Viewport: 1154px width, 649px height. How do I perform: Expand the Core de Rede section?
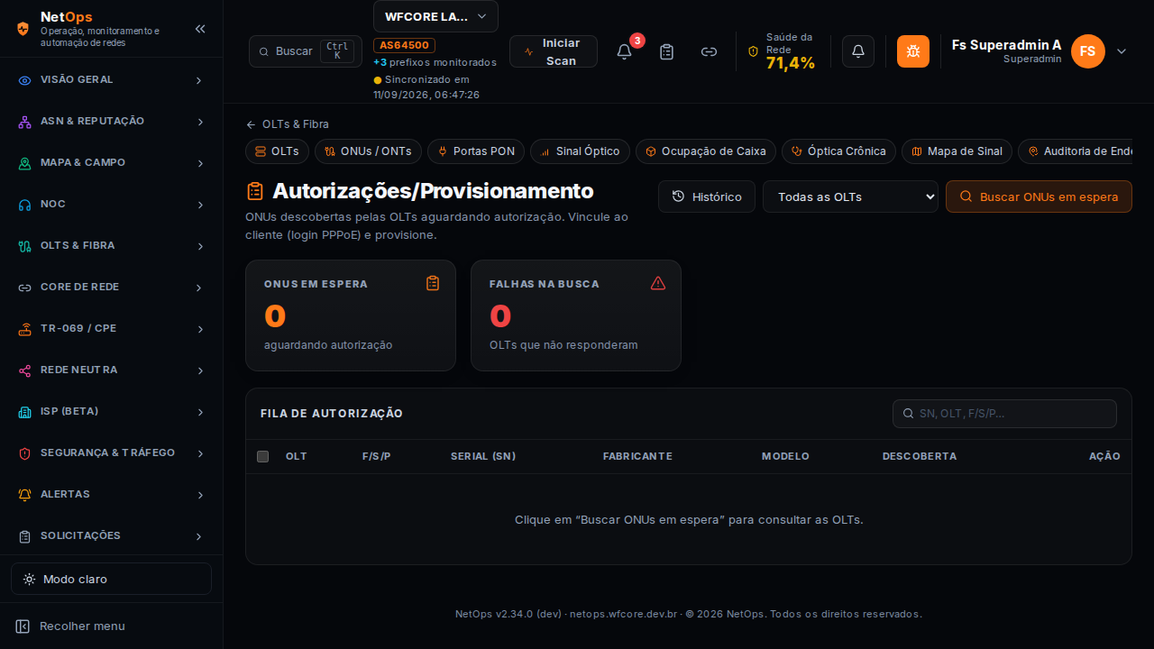[x=111, y=288]
